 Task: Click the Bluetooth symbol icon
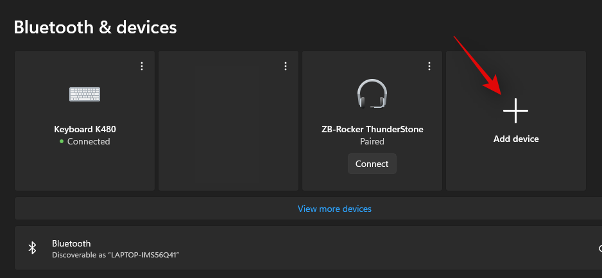pos(32,248)
